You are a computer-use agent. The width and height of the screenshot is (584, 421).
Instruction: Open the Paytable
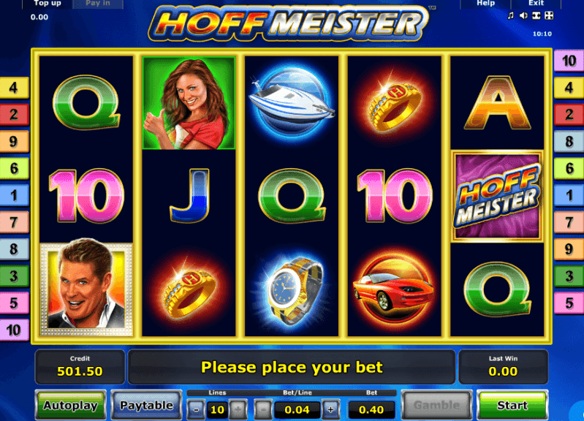coord(146,406)
